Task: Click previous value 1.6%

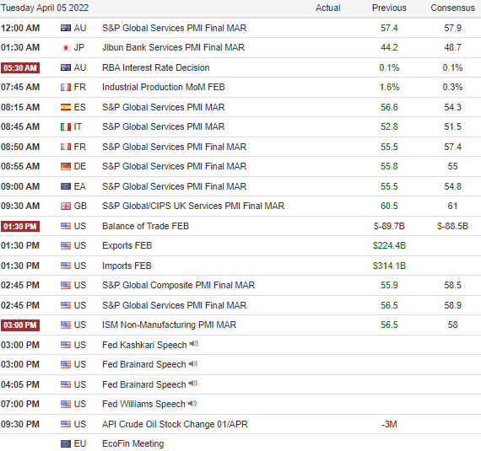Action: [389, 88]
